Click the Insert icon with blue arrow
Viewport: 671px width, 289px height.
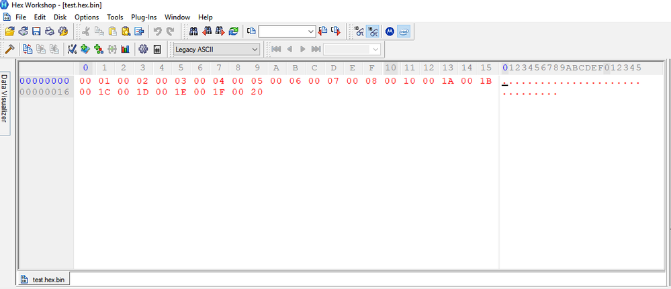click(x=139, y=32)
